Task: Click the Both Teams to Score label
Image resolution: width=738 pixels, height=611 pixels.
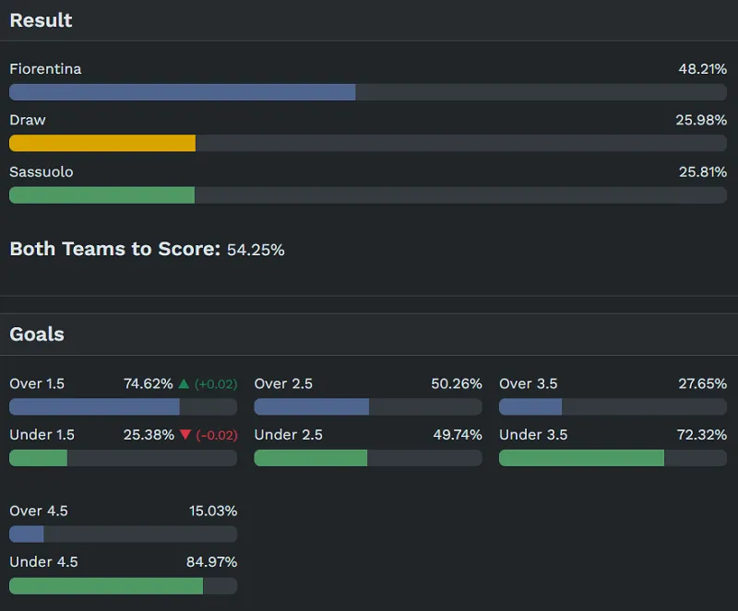Action: tap(115, 249)
